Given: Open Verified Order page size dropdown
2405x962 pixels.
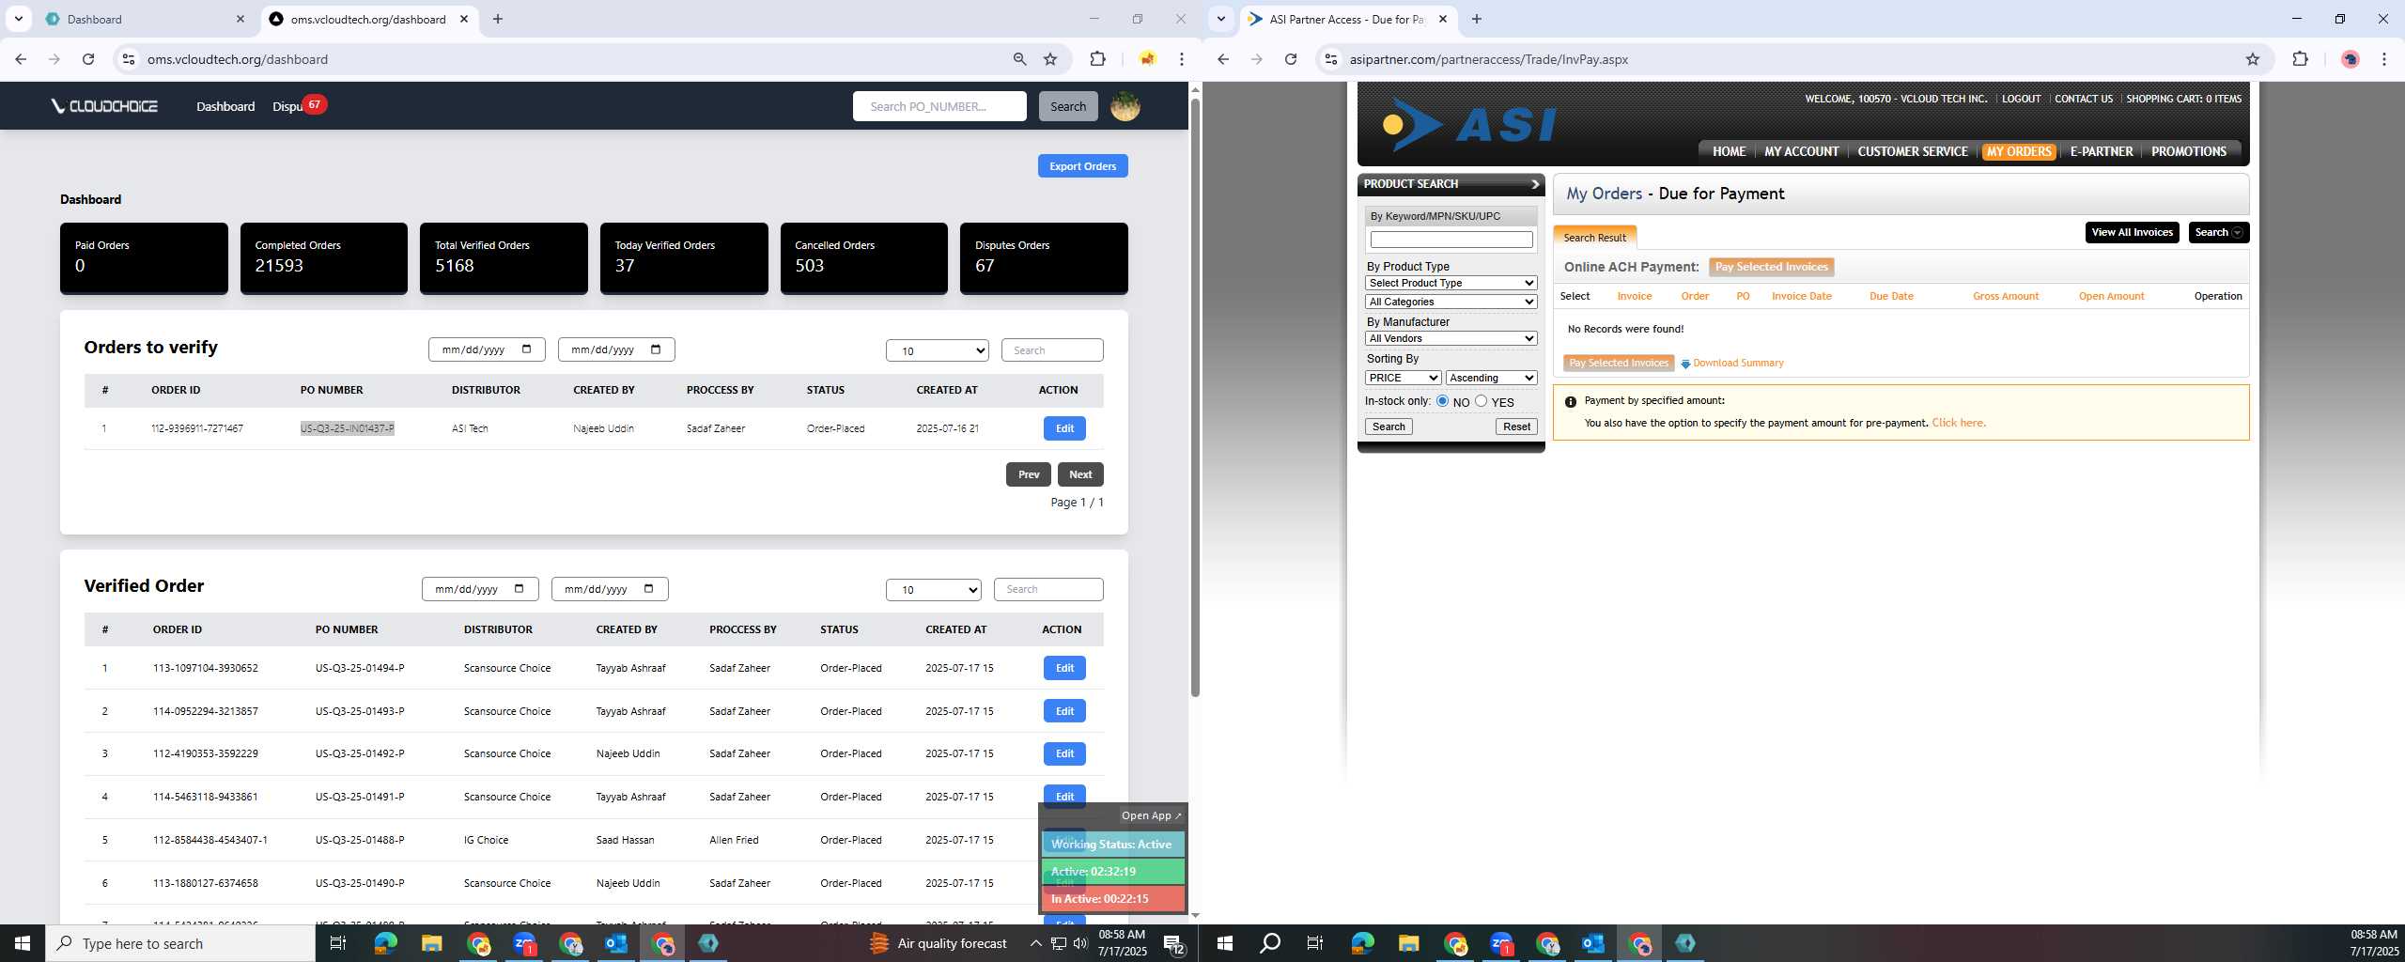Looking at the screenshot, I should click(933, 589).
